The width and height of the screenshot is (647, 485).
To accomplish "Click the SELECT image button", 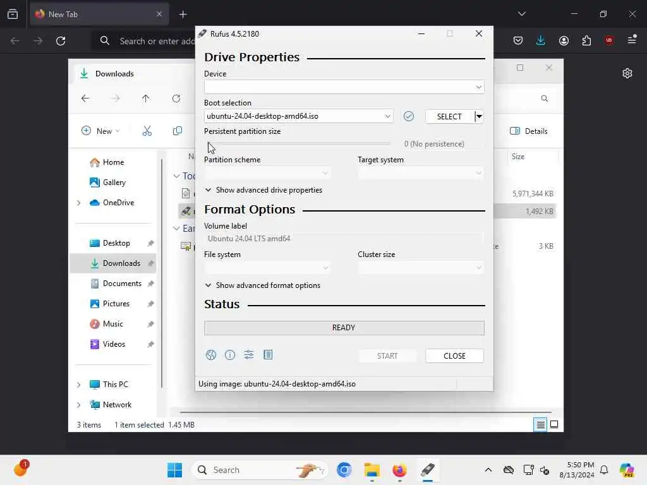I will [x=449, y=116].
